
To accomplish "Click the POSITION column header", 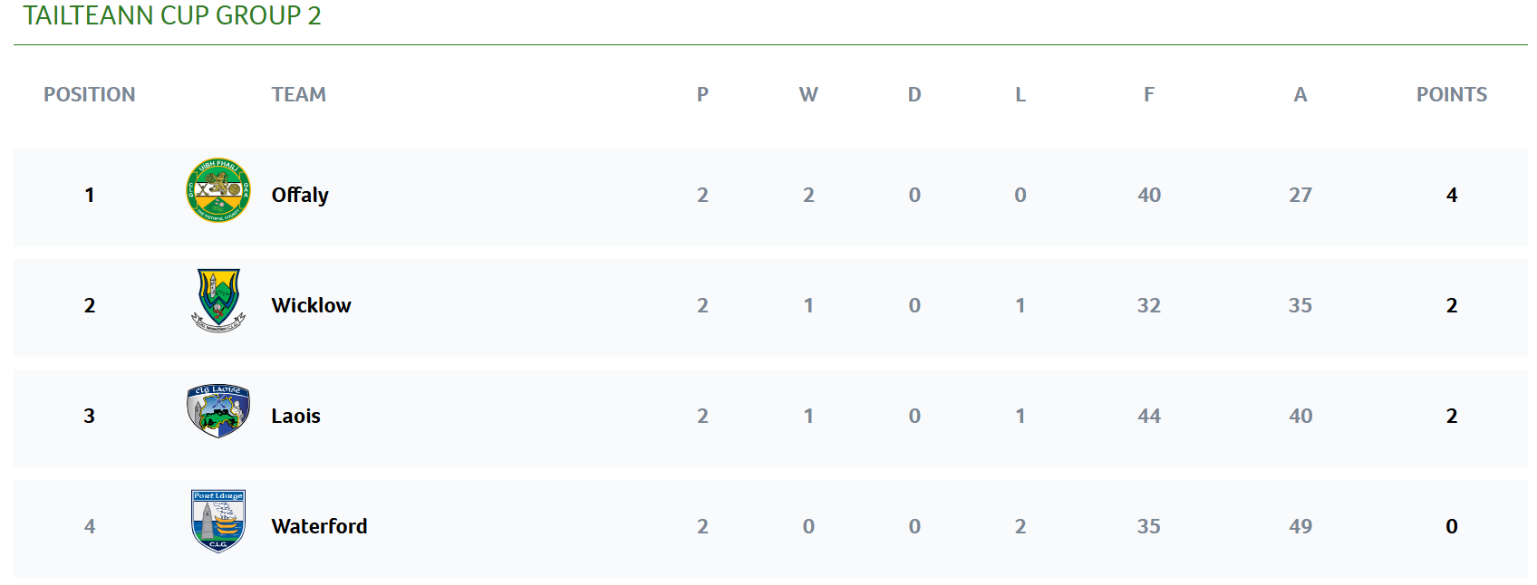I will (x=89, y=94).
